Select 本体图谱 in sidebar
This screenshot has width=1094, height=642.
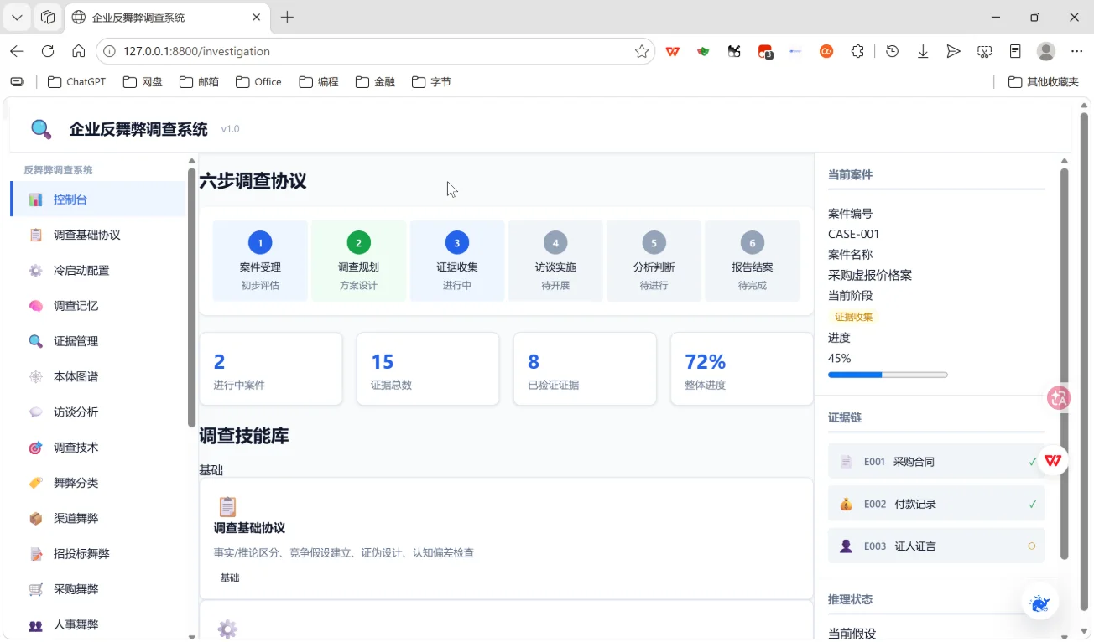(98, 376)
